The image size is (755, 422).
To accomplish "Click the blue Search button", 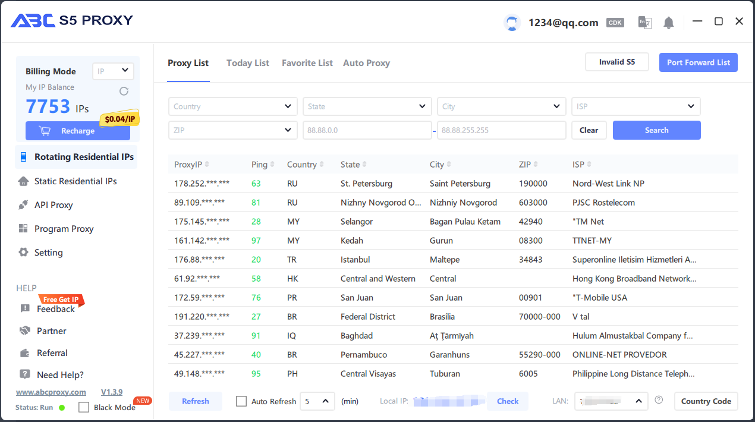I will tap(656, 130).
